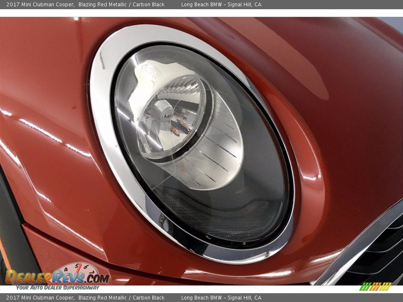Click the gauge number "7" in the logo
This screenshot has height=302, width=403.
coord(92,273)
